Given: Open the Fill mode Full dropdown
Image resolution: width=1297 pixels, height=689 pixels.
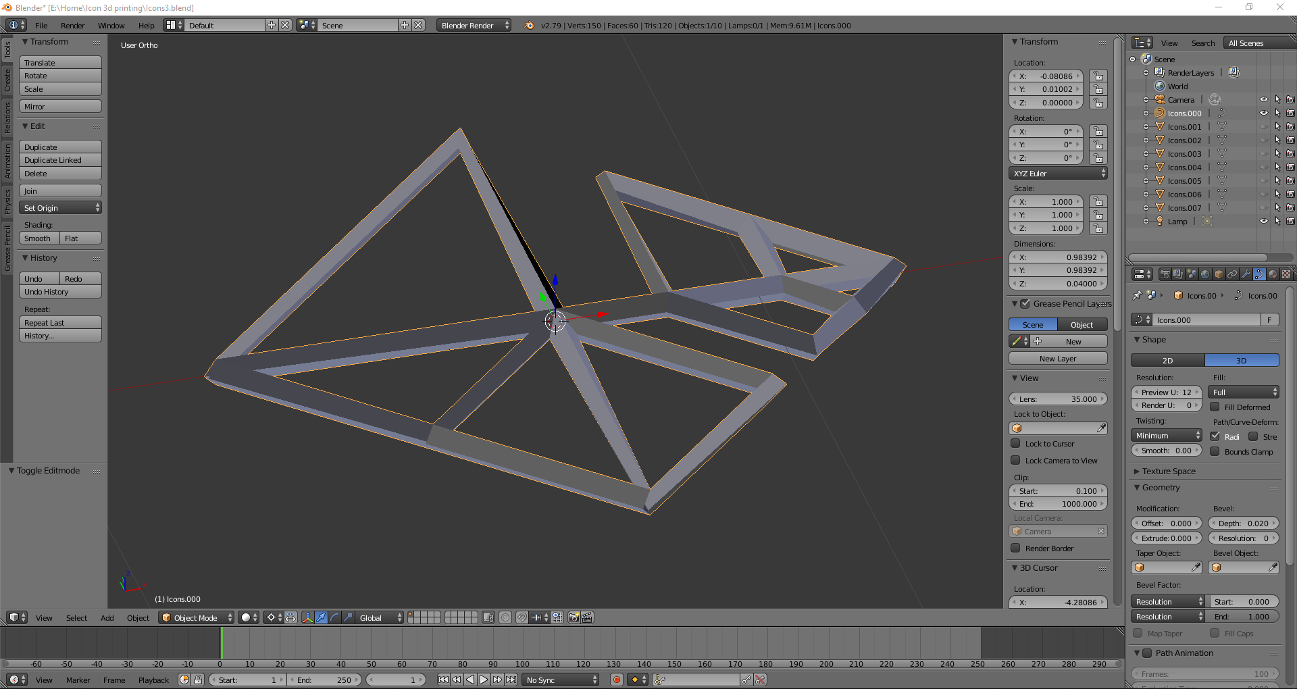Looking at the screenshot, I should point(1244,392).
